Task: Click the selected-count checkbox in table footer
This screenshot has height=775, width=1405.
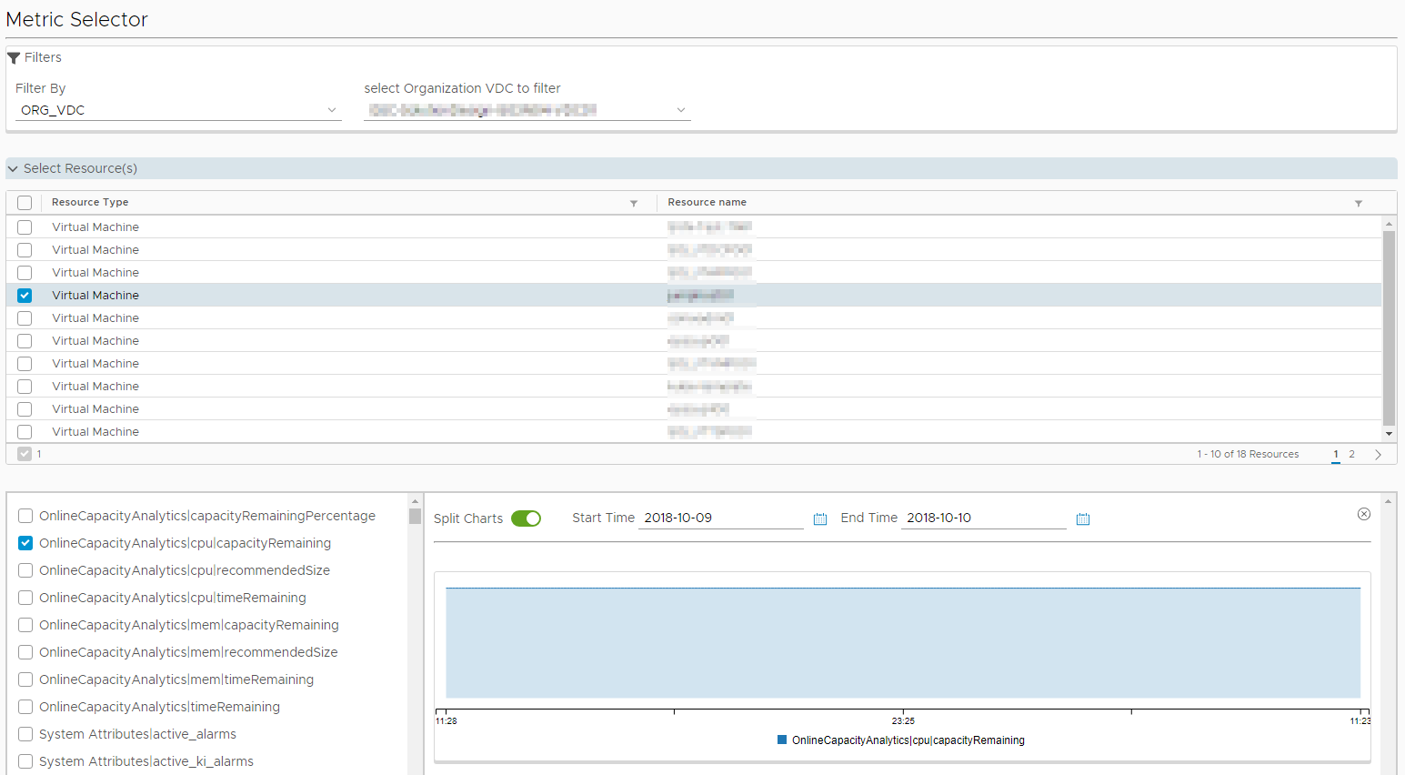Action: [25, 454]
